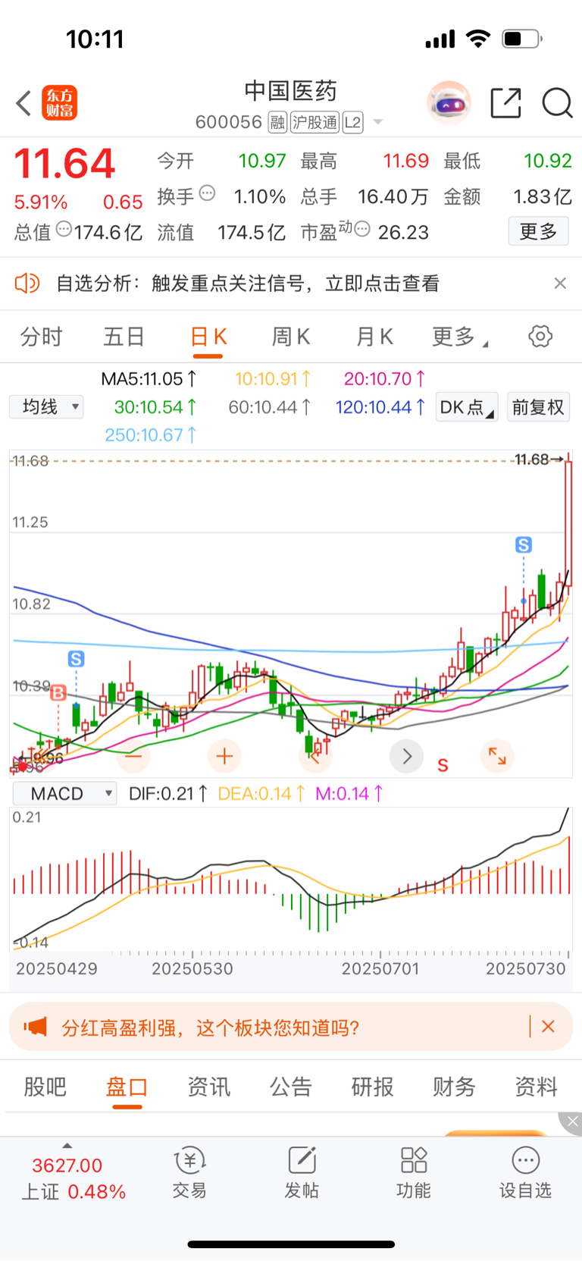This screenshot has height=1261, width=582.
Task: Switch to 月K chart tab
Action: coord(374,337)
